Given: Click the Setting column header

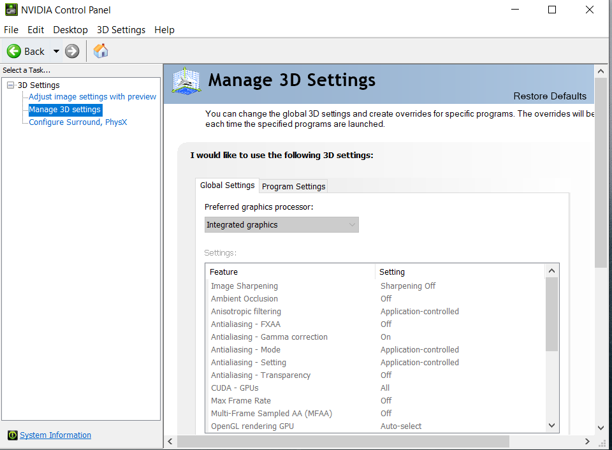Looking at the screenshot, I should point(460,272).
